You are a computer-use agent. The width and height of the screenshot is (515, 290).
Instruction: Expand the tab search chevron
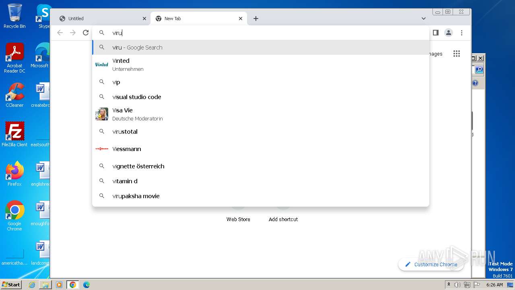(x=424, y=19)
